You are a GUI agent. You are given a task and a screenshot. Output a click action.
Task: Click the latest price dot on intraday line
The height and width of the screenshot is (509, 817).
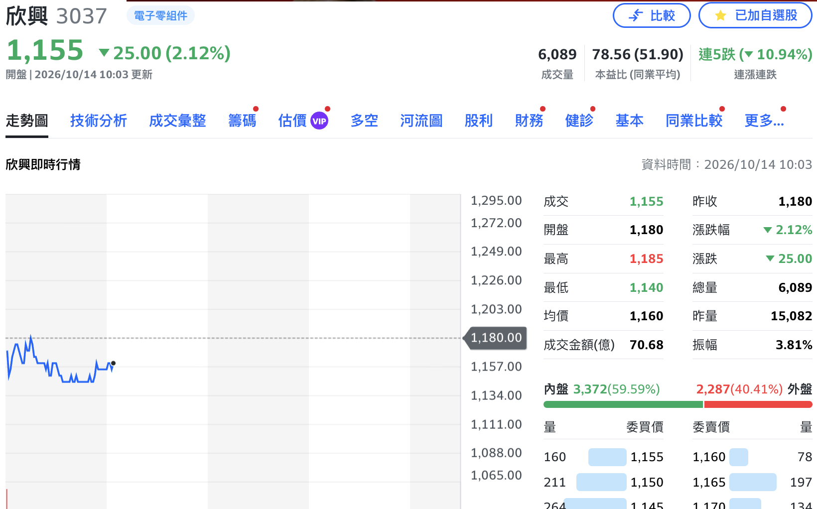(x=114, y=363)
